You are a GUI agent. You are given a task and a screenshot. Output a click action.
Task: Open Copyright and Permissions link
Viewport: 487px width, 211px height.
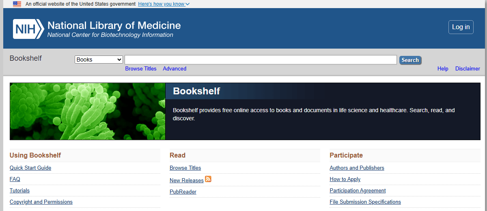pyautogui.click(x=41, y=202)
